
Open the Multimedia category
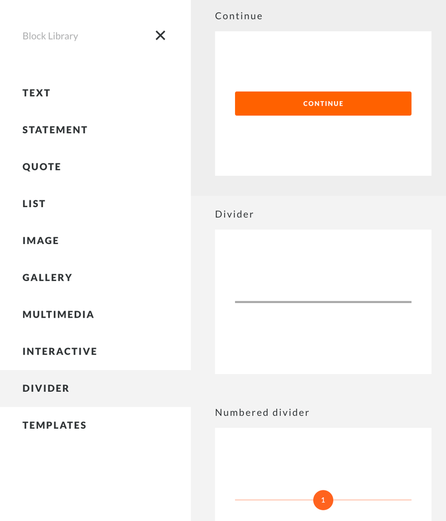pos(58,314)
